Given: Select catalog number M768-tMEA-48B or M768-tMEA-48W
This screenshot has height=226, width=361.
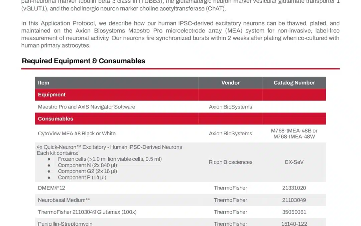Looking at the screenshot, I should click(x=294, y=133).
